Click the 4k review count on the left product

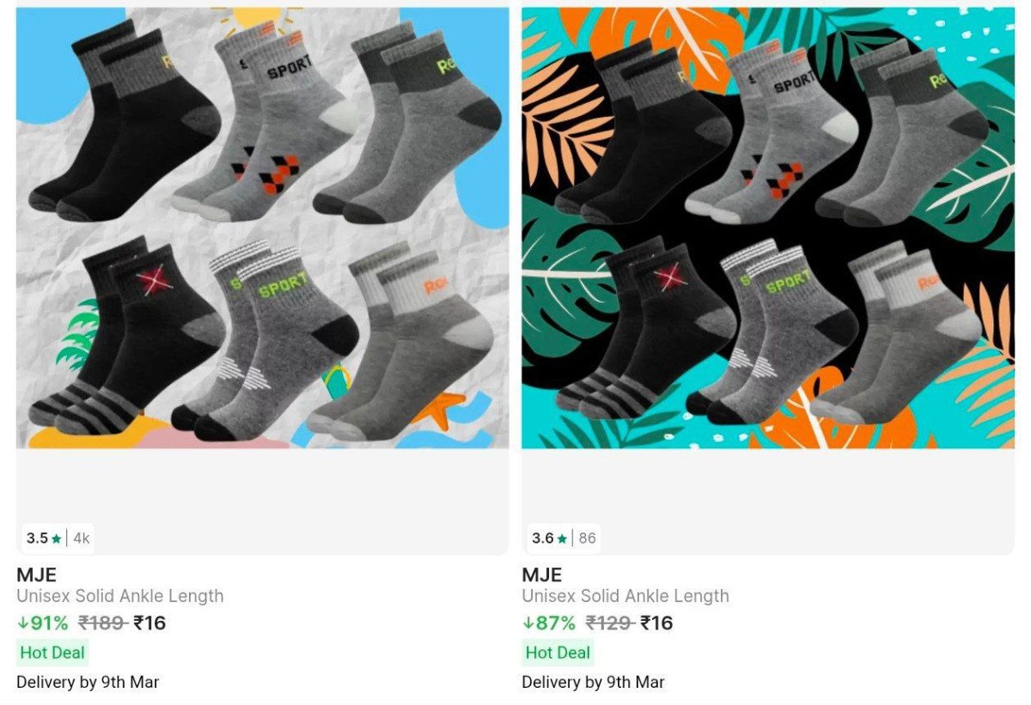point(82,538)
